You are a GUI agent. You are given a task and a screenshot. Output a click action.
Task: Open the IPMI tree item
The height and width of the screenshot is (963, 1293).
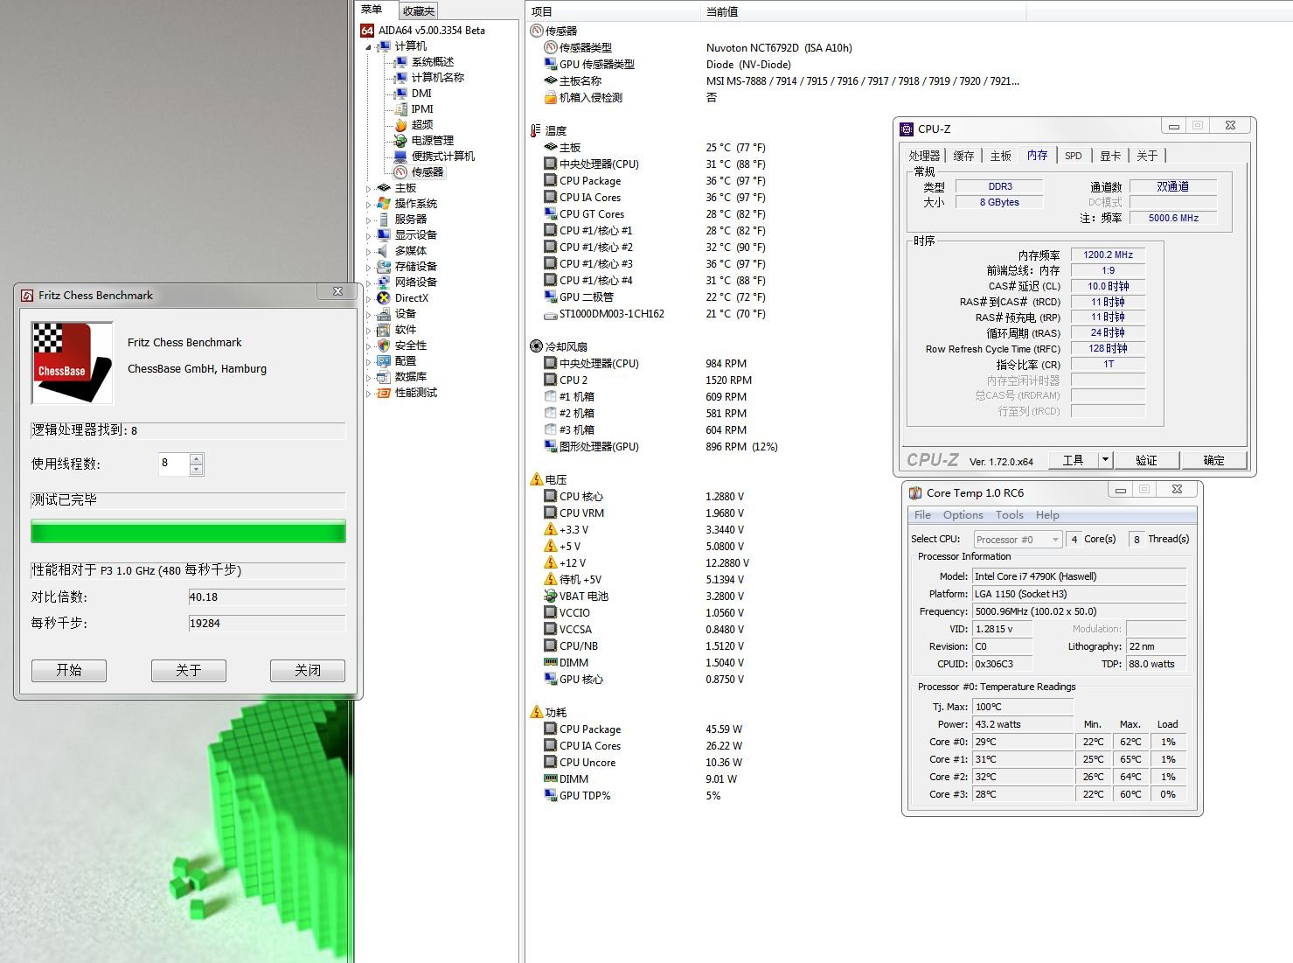422,109
